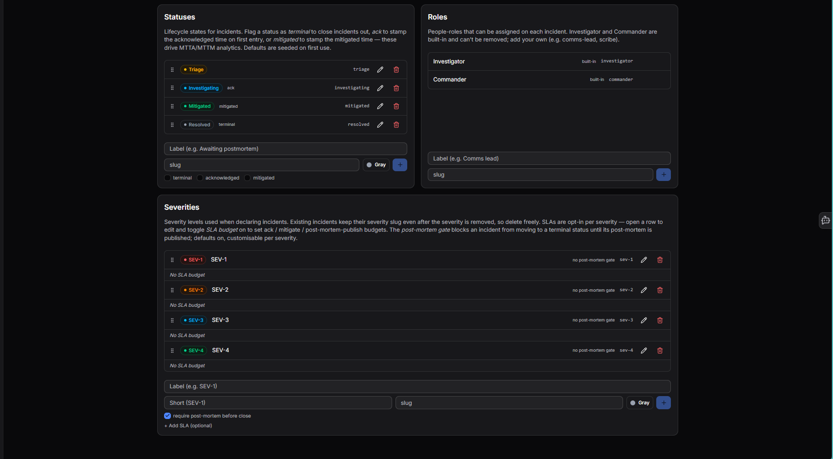Toggle the mitigated flag for new status

coord(248,178)
